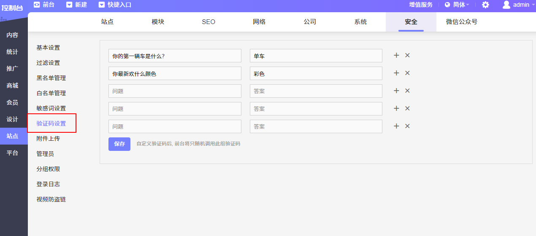The width and height of the screenshot is (536, 236).
Task: Add a row after the last question row
Action: (x=396, y=126)
